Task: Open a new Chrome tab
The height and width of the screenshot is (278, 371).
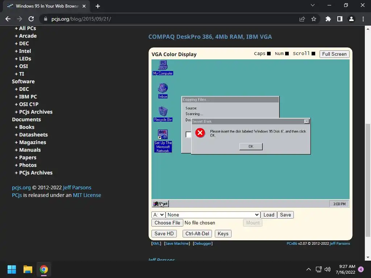Action: pos(98,6)
